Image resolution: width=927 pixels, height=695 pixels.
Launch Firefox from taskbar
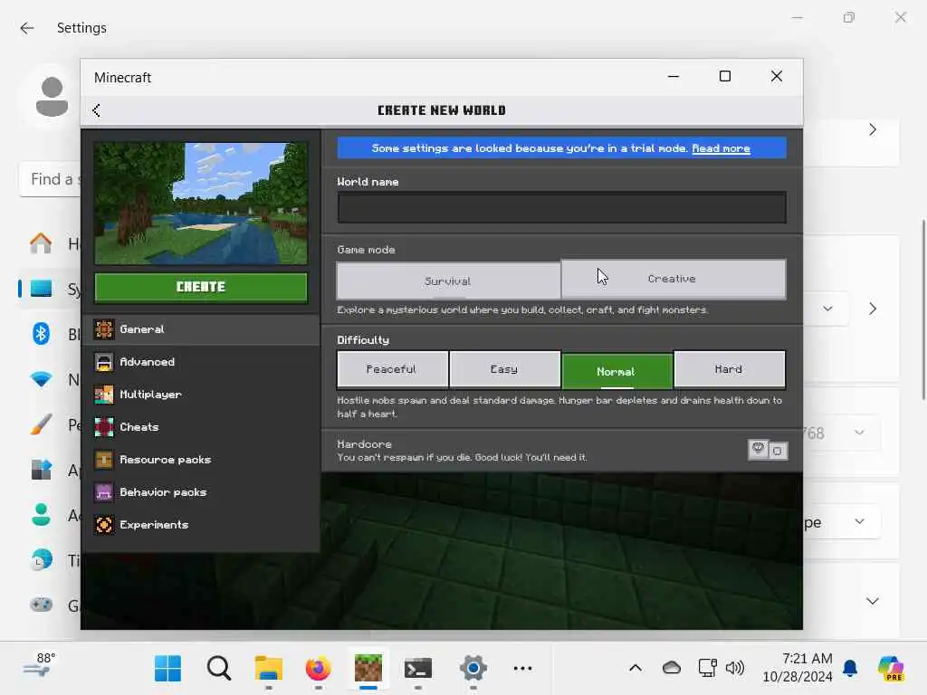point(318,669)
